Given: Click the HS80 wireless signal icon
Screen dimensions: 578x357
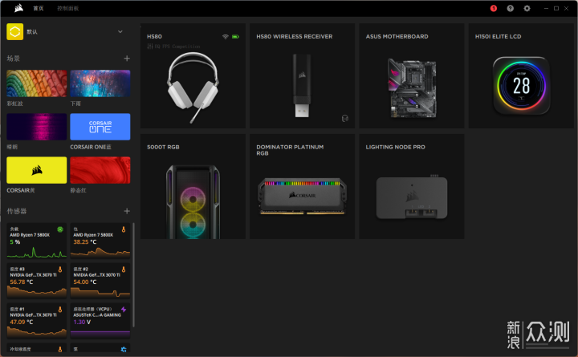Looking at the screenshot, I should point(225,37).
